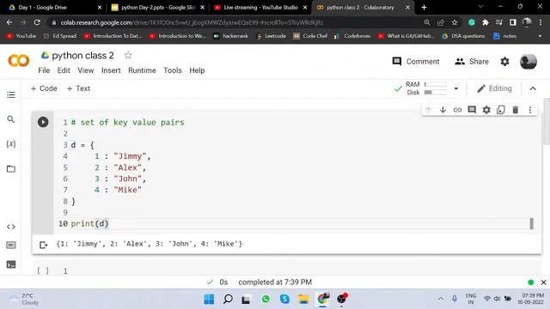
Task: Click the Colab logo
Action: coord(19,61)
